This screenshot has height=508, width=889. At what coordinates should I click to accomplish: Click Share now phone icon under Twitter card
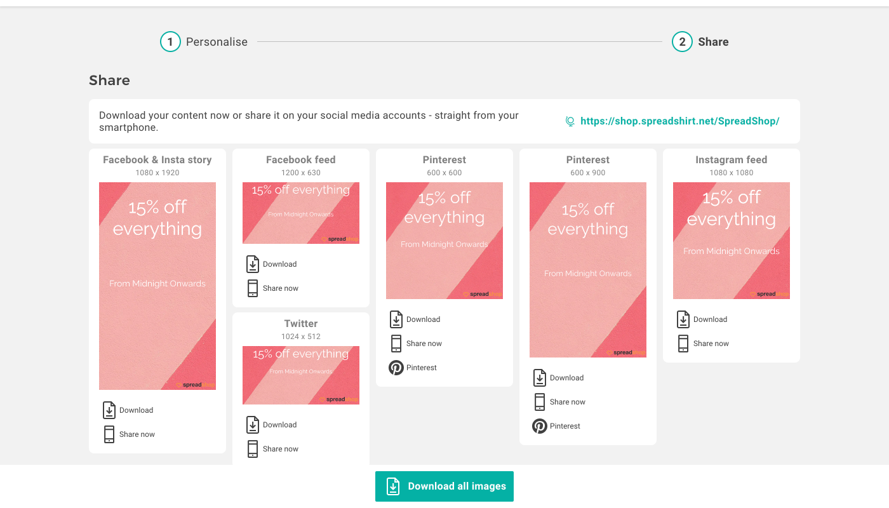point(253,449)
